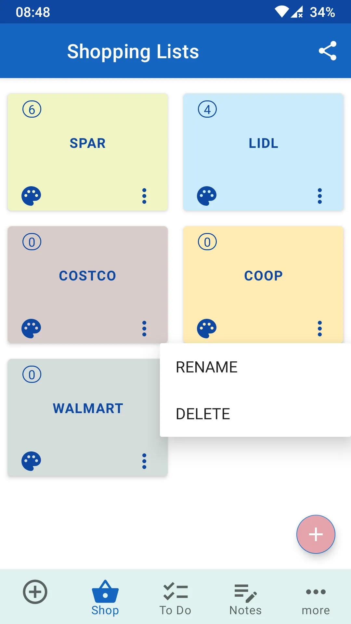Open color palette for LIDL list
The height and width of the screenshot is (624, 351).
[207, 196]
